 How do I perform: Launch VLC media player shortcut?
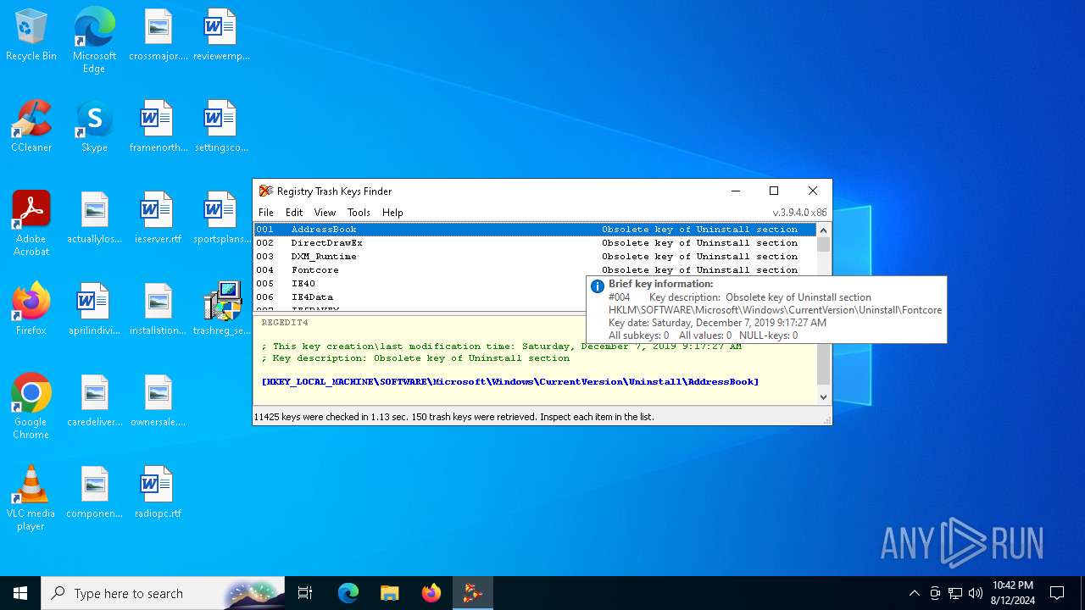coord(31,498)
